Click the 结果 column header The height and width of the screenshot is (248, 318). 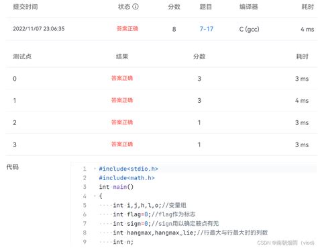point(122,56)
